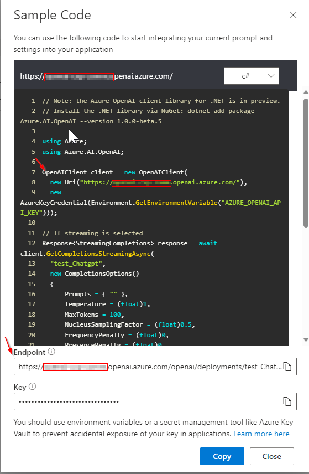Image resolution: width=309 pixels, height=474 pixels.
Task: Click the Endpoint text field
Action: (155, 367)
